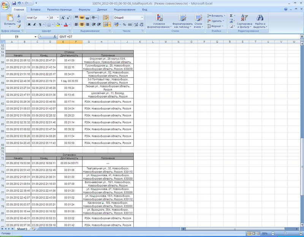Click the Удалить cells button
The width and height of the screenshot is (304, 237).
click(x=217, y=21)
